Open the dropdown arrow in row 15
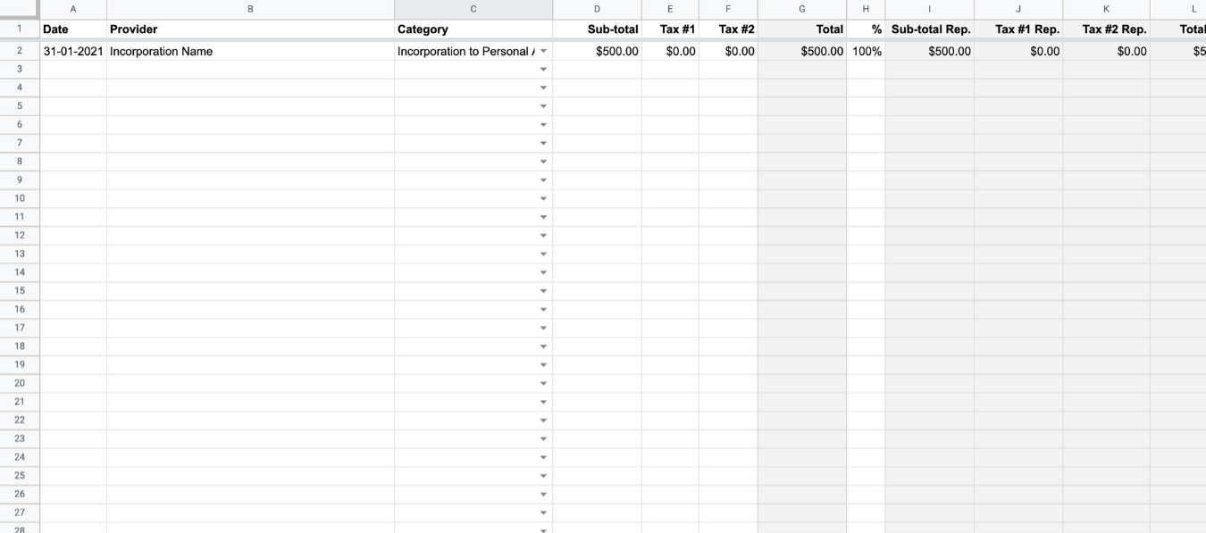Image resolution: width=1206 pixels, height=533 pixels. tap(543, 291)
